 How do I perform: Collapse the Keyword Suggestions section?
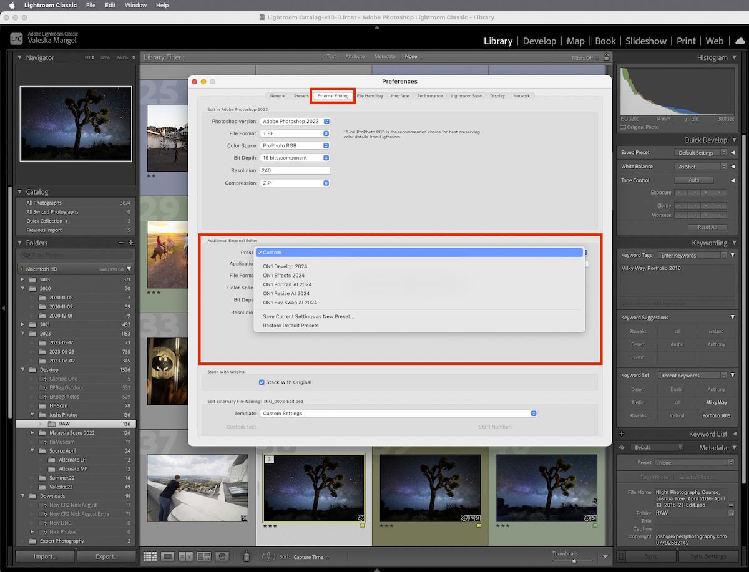click(x=733, y=318)
